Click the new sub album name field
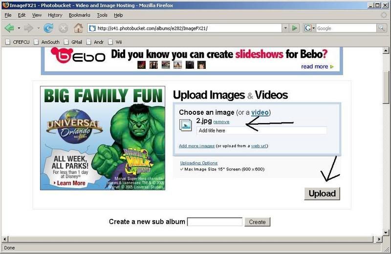This screenshot has height=254, width=391. coord(215,222)
